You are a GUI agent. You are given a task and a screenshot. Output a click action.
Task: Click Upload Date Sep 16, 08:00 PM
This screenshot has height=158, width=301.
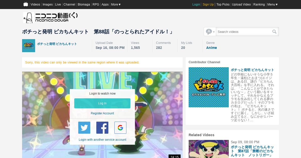coord(110,48)
